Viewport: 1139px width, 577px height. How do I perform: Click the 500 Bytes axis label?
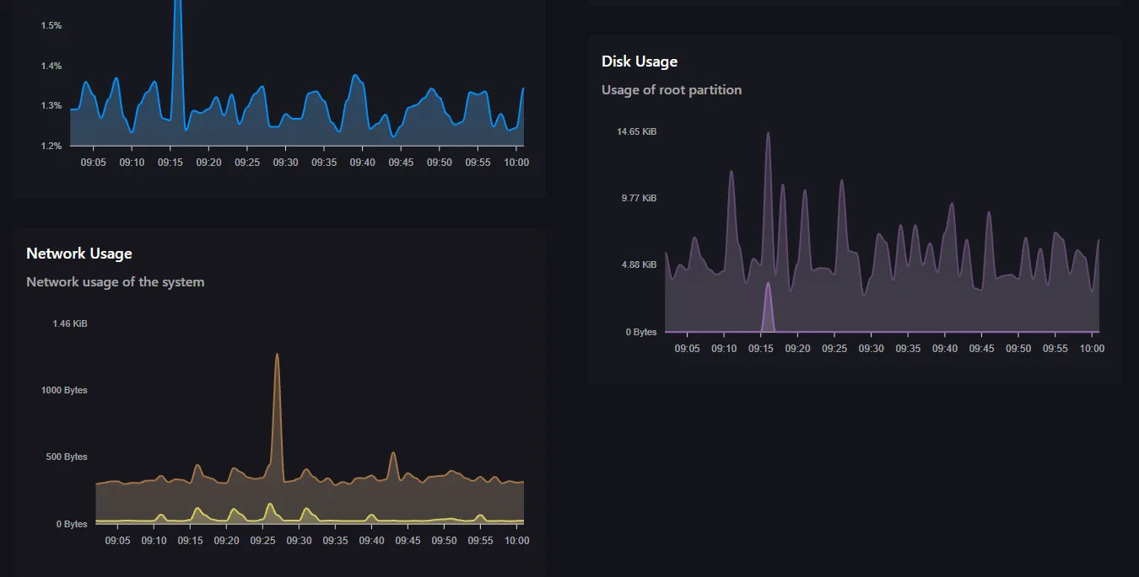click(67, 457)
